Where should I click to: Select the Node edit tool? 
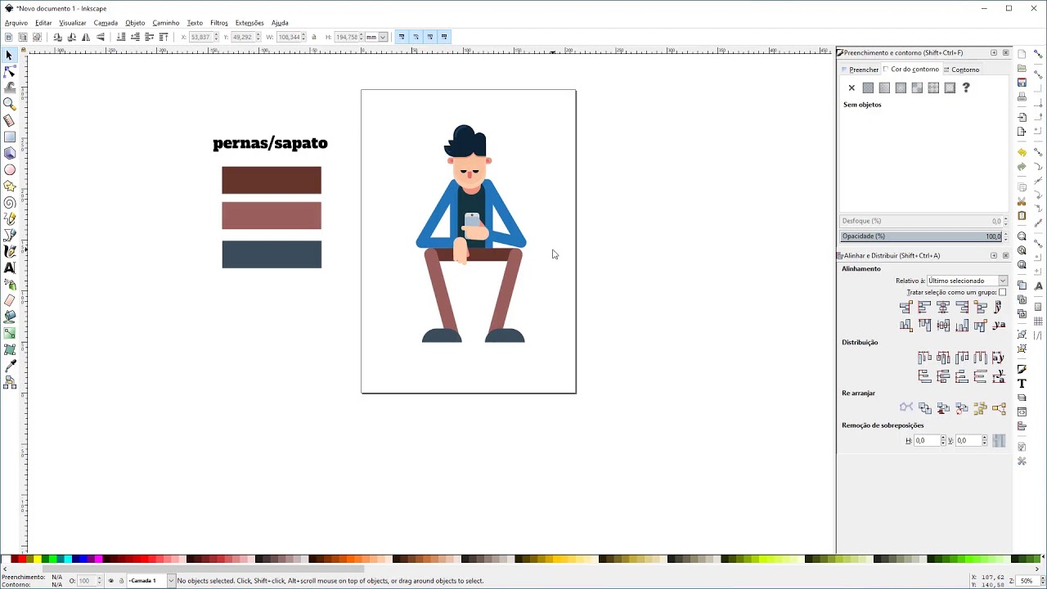point(9,71)
